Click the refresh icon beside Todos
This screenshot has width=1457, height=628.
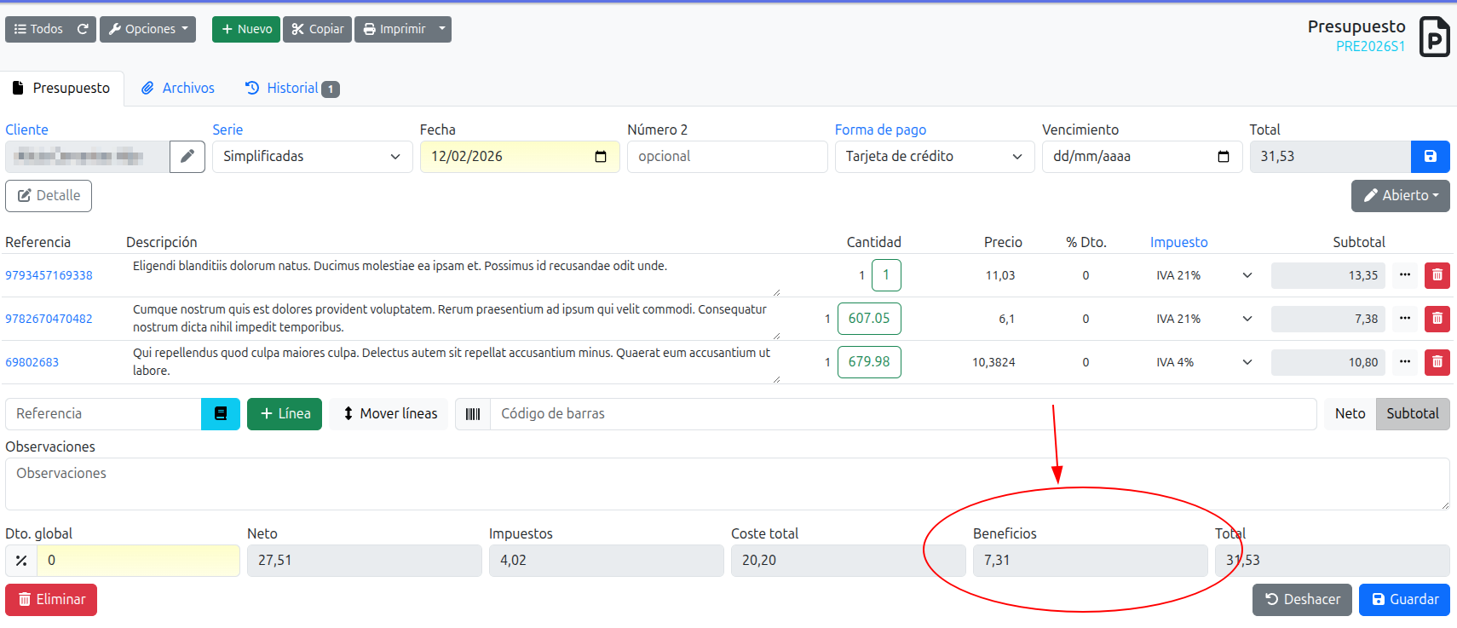(83, 29)
